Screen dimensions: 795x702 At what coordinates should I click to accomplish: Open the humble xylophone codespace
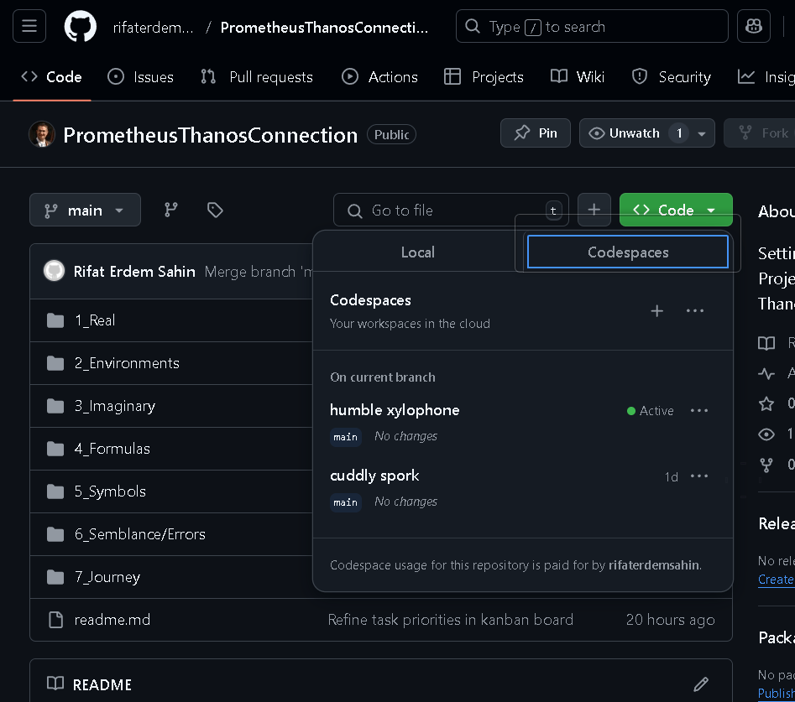pos(395,410)
